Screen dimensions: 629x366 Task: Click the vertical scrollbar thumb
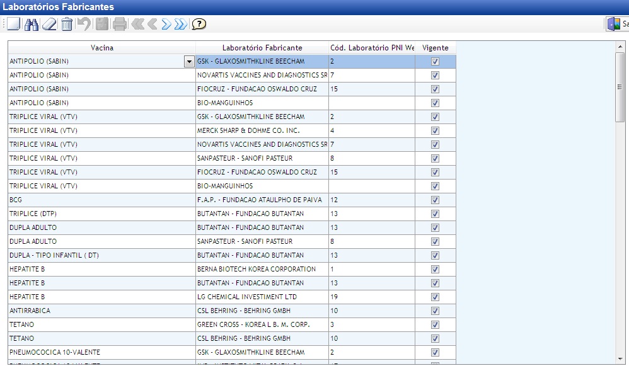click(620, 87)
